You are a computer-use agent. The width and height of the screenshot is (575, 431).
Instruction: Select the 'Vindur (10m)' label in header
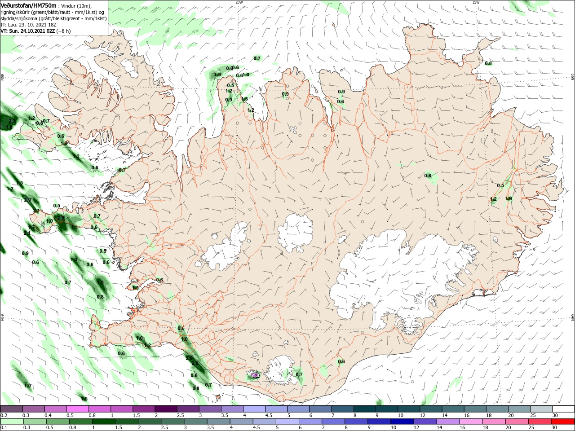coord(76,5)
